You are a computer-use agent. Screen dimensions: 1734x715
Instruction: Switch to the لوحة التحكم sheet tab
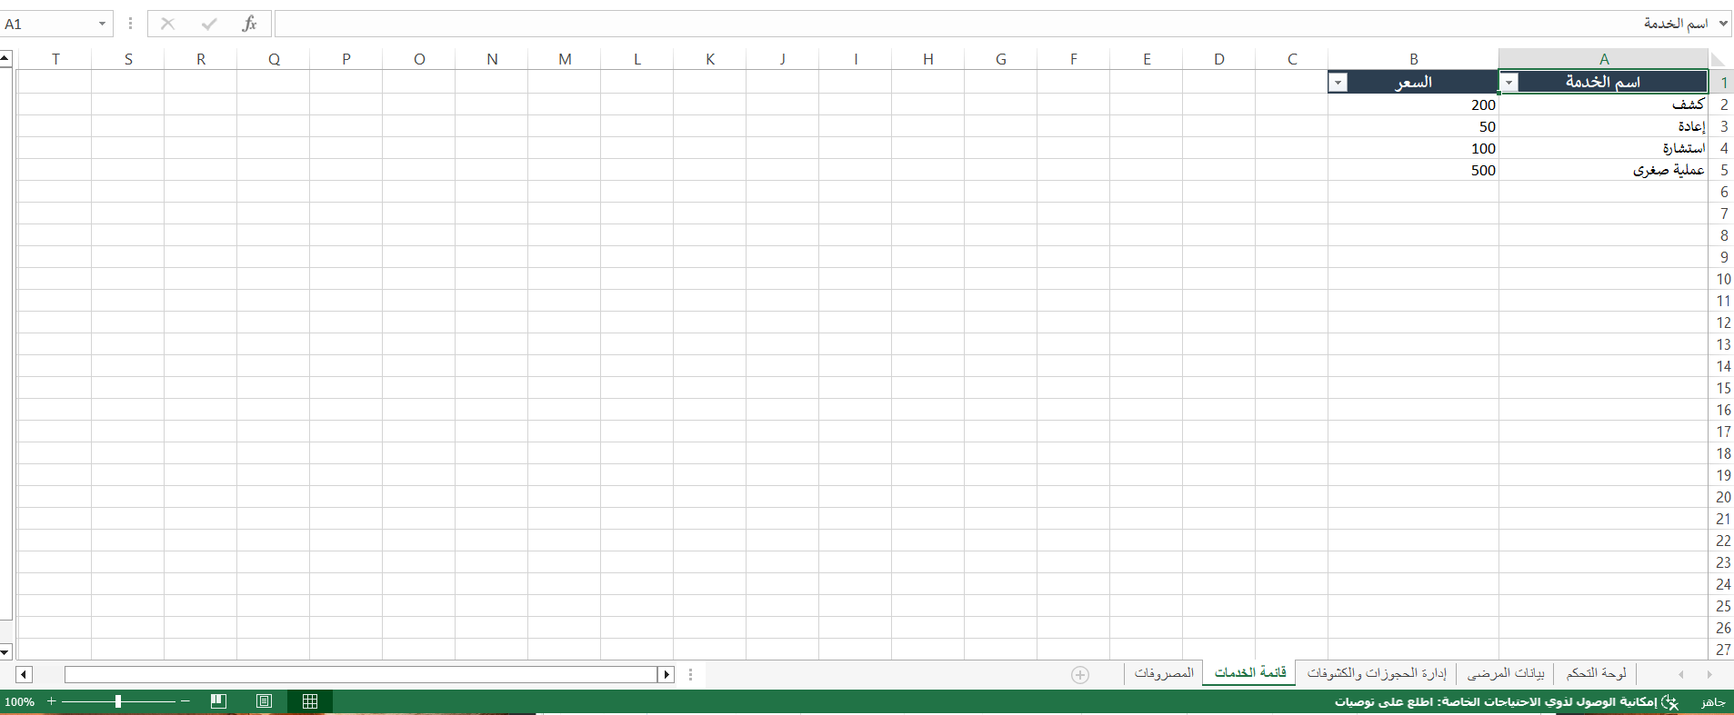click(1596, 673)
